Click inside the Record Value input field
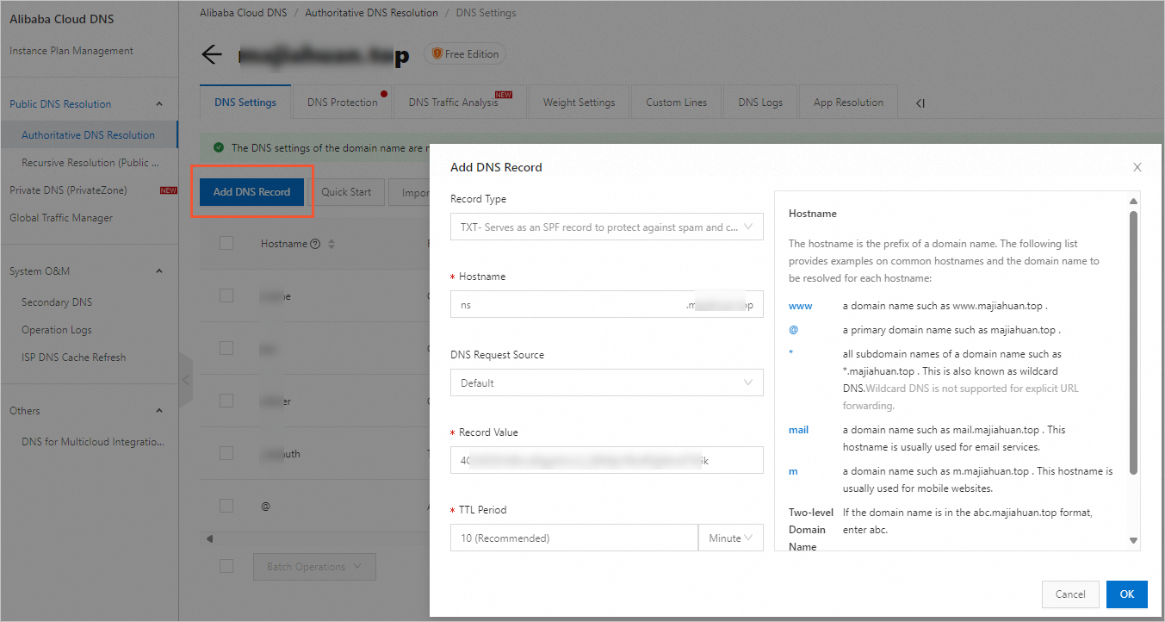The image size is (1165, 622). pyautogui.click(x=606, y=460)
